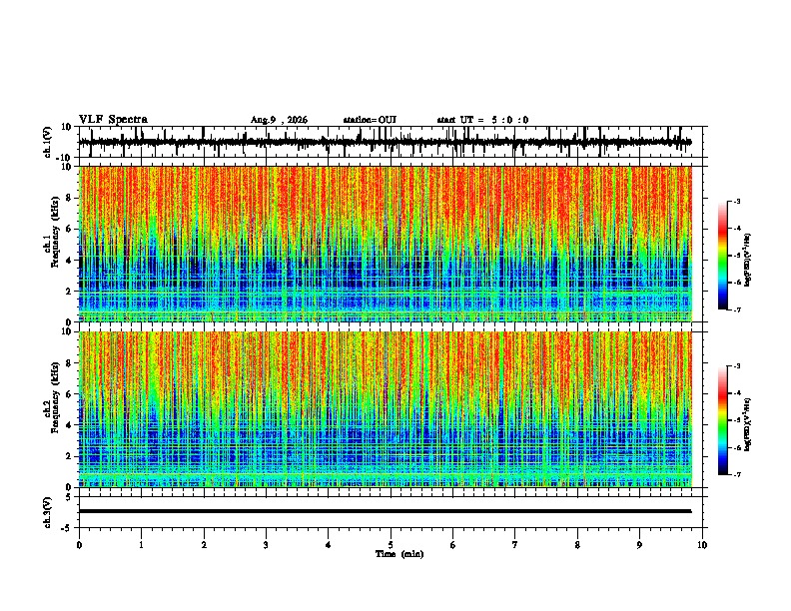Viewport: 791px width, 611px height.
Task: Click time axis tick label "9"
Action: click(639, 545)
